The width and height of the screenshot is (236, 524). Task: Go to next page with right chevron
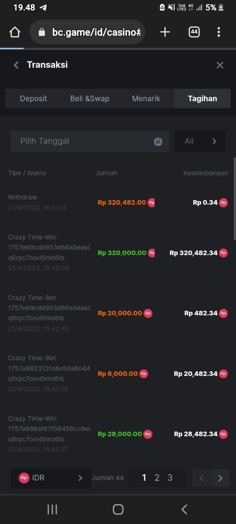click(220, 478)
